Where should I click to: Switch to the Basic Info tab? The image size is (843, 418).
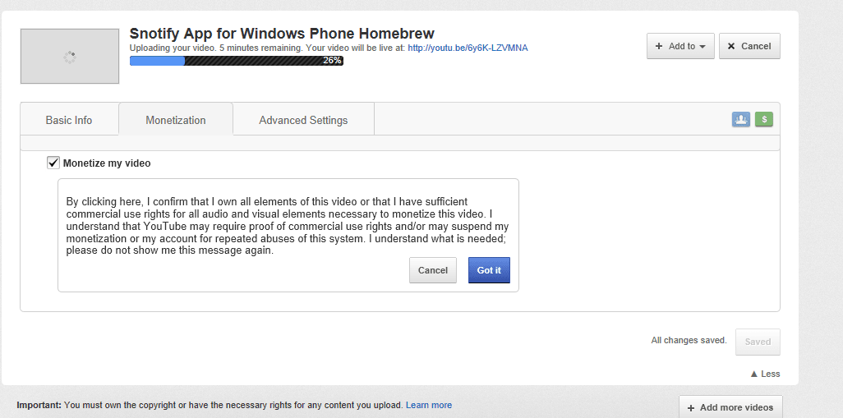(69, 120)
